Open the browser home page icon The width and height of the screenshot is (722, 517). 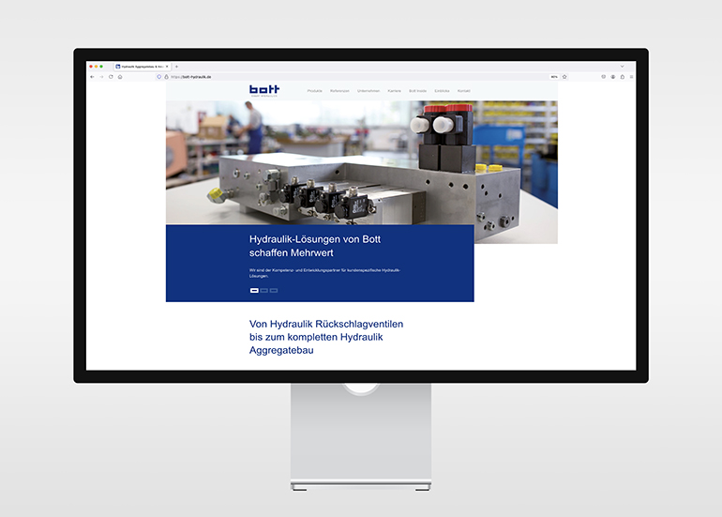coord(120,77)
